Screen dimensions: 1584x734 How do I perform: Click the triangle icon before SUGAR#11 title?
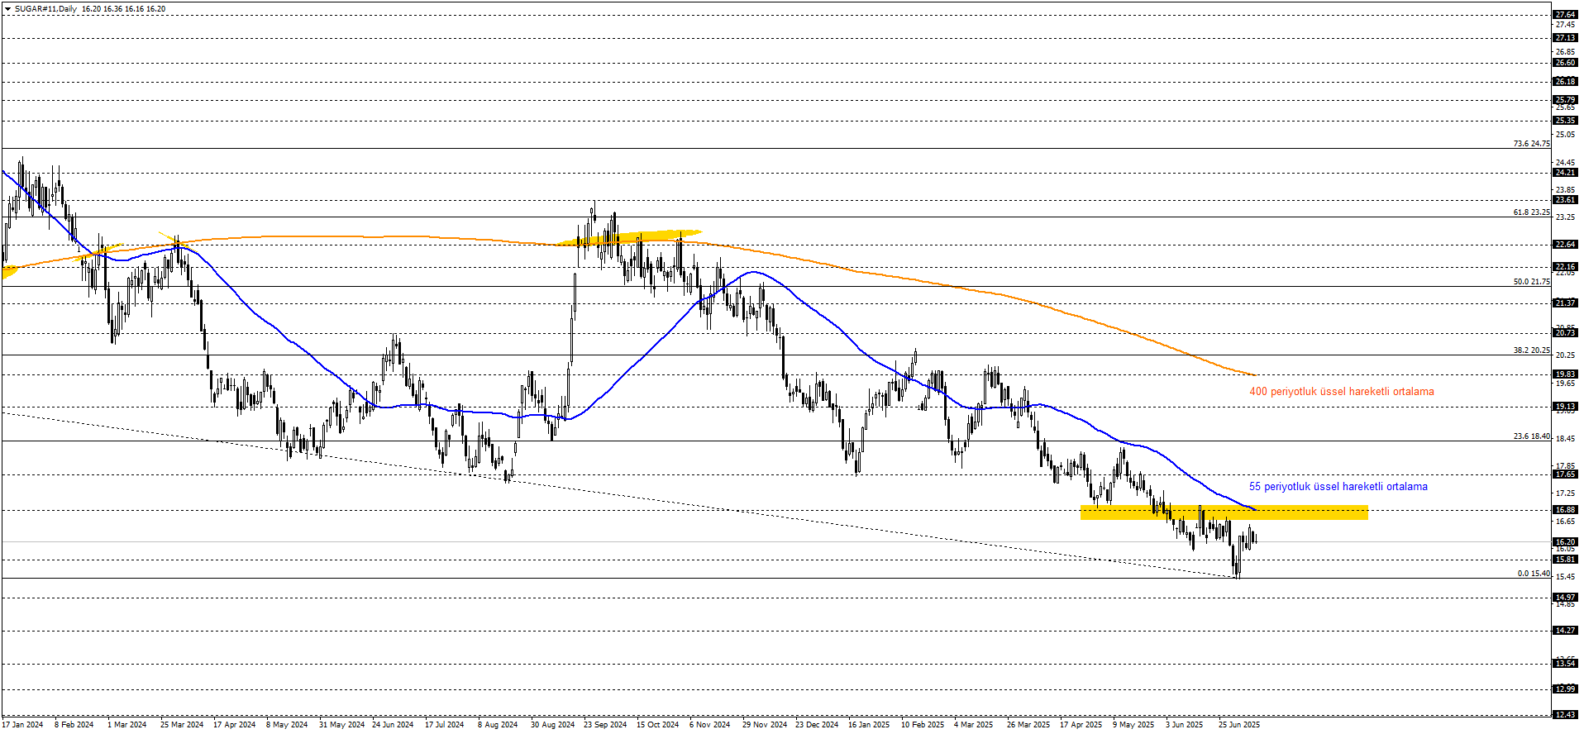click(7, 9)
